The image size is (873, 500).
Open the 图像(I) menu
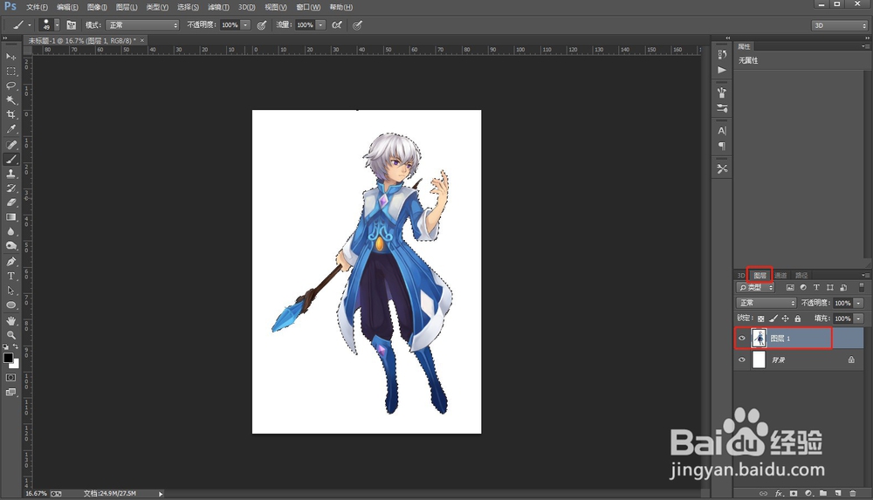97,7
